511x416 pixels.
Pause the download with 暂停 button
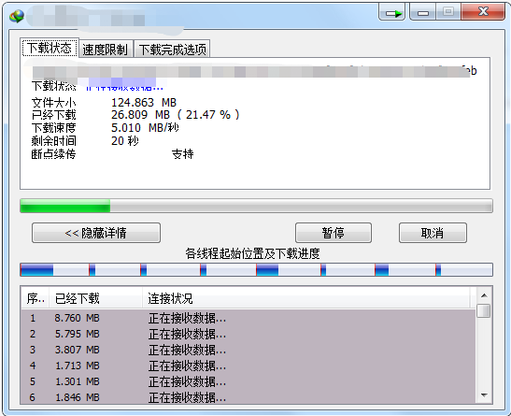[334, 233]
